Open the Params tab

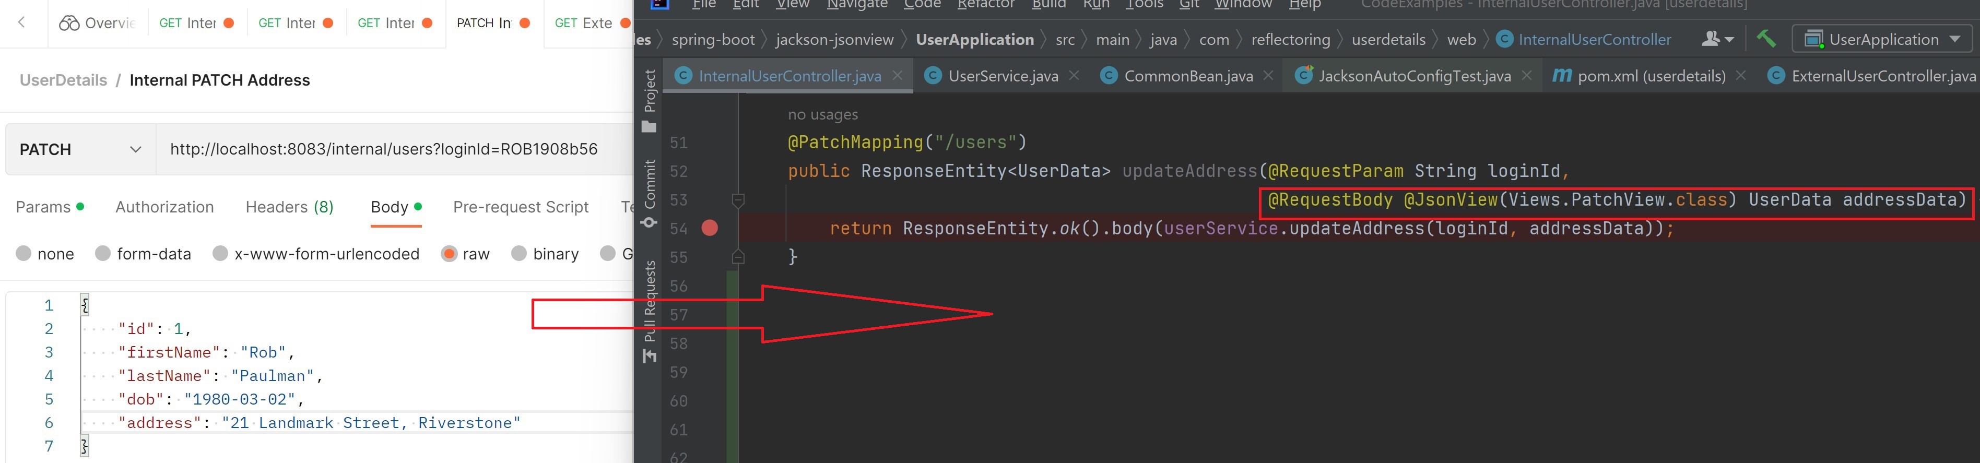tap(50, 207)
